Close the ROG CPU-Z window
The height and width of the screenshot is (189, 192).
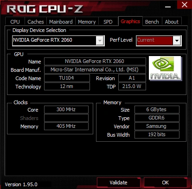(x=185, y=5)
